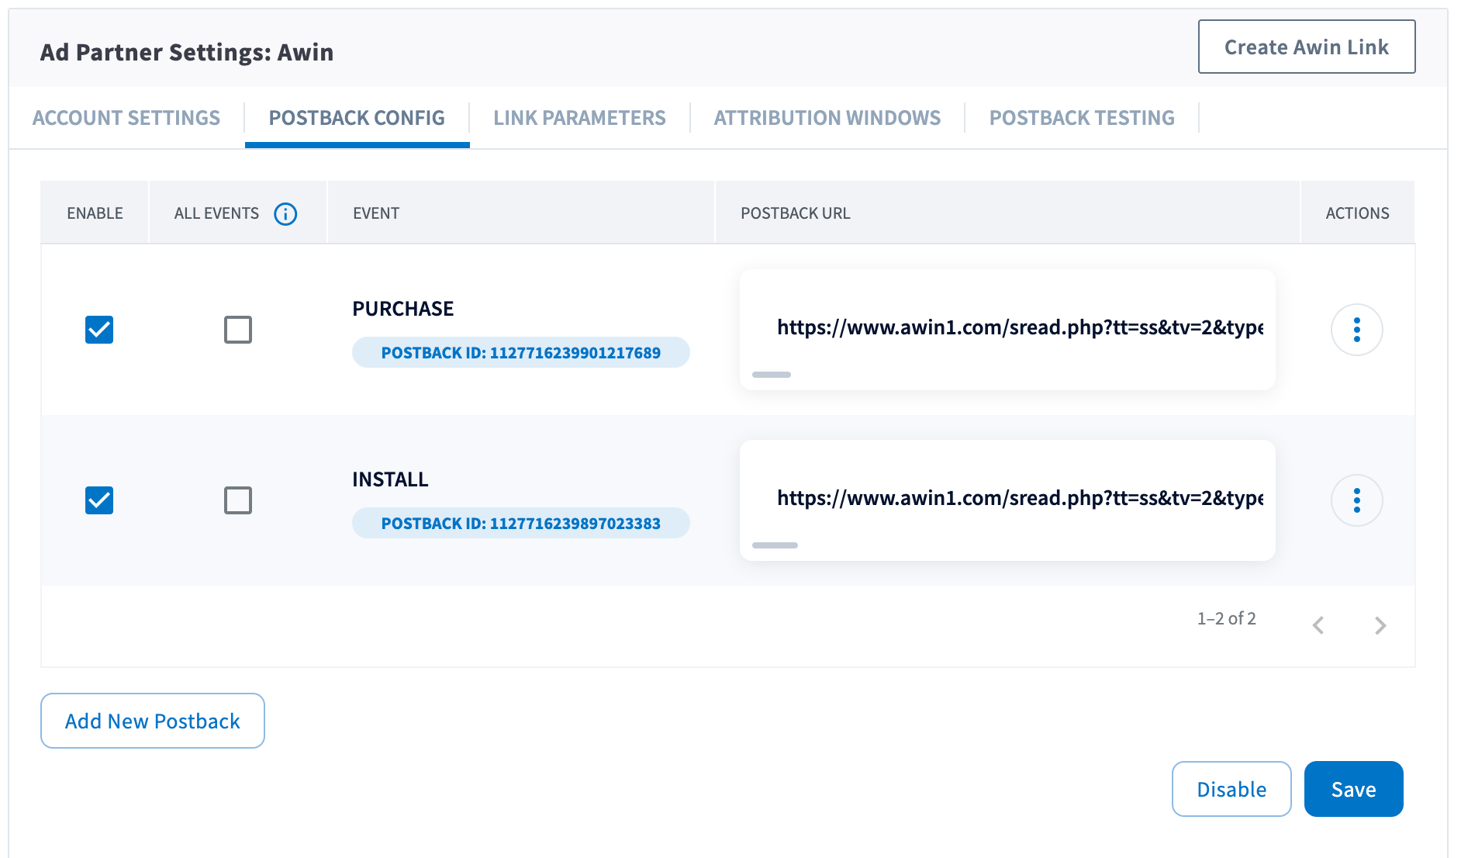Save the postback configuration
Image resolution: width=1461 pixels, height=858 pixels.
1353,789
